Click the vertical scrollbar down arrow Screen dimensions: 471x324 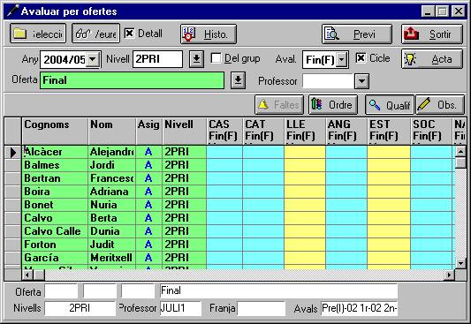460,263
